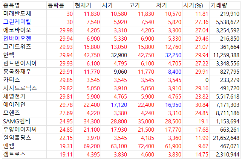Select stock name 시지트로닉스

coord(20,88)
